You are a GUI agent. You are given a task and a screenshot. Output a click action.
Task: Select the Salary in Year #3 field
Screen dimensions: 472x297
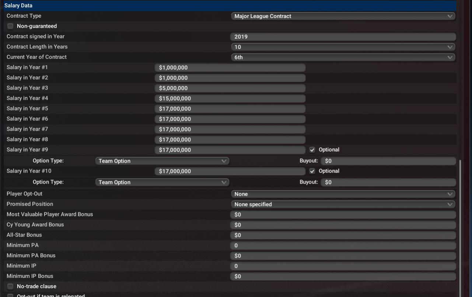pyautogui.click(x=230, y=88)
